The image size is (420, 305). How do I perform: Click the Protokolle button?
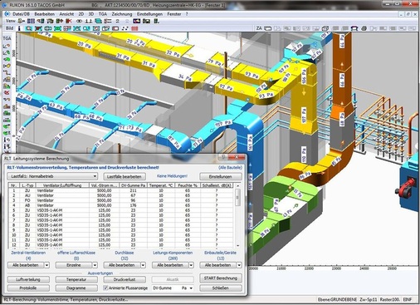tap(28, 288)
